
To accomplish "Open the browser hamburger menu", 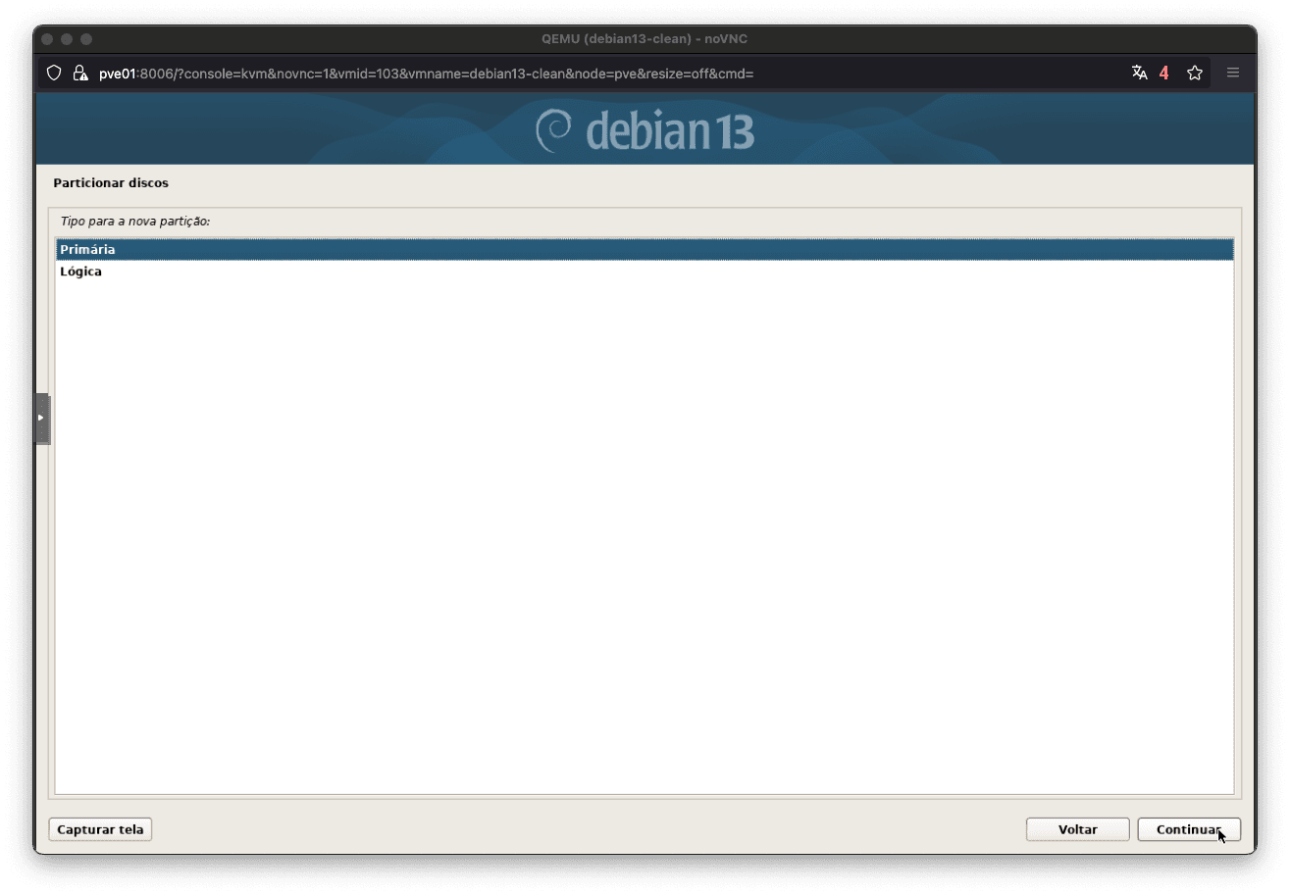I will coord(1233,73).
